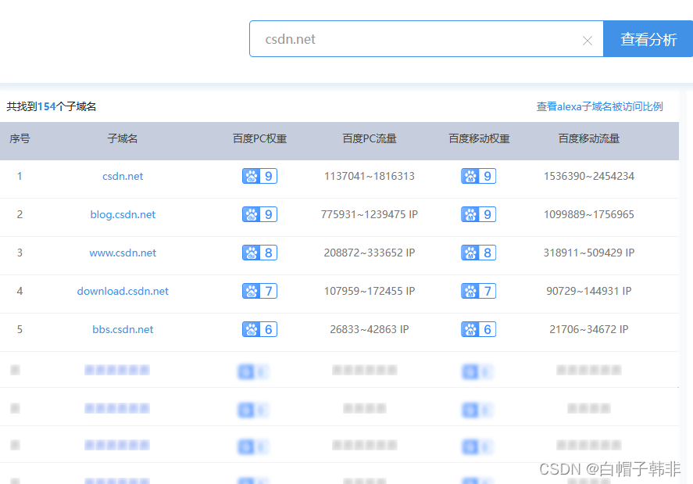
Task: Click Baidu PC weight 9 badge for blog.csdn.net
Action: 259,214
